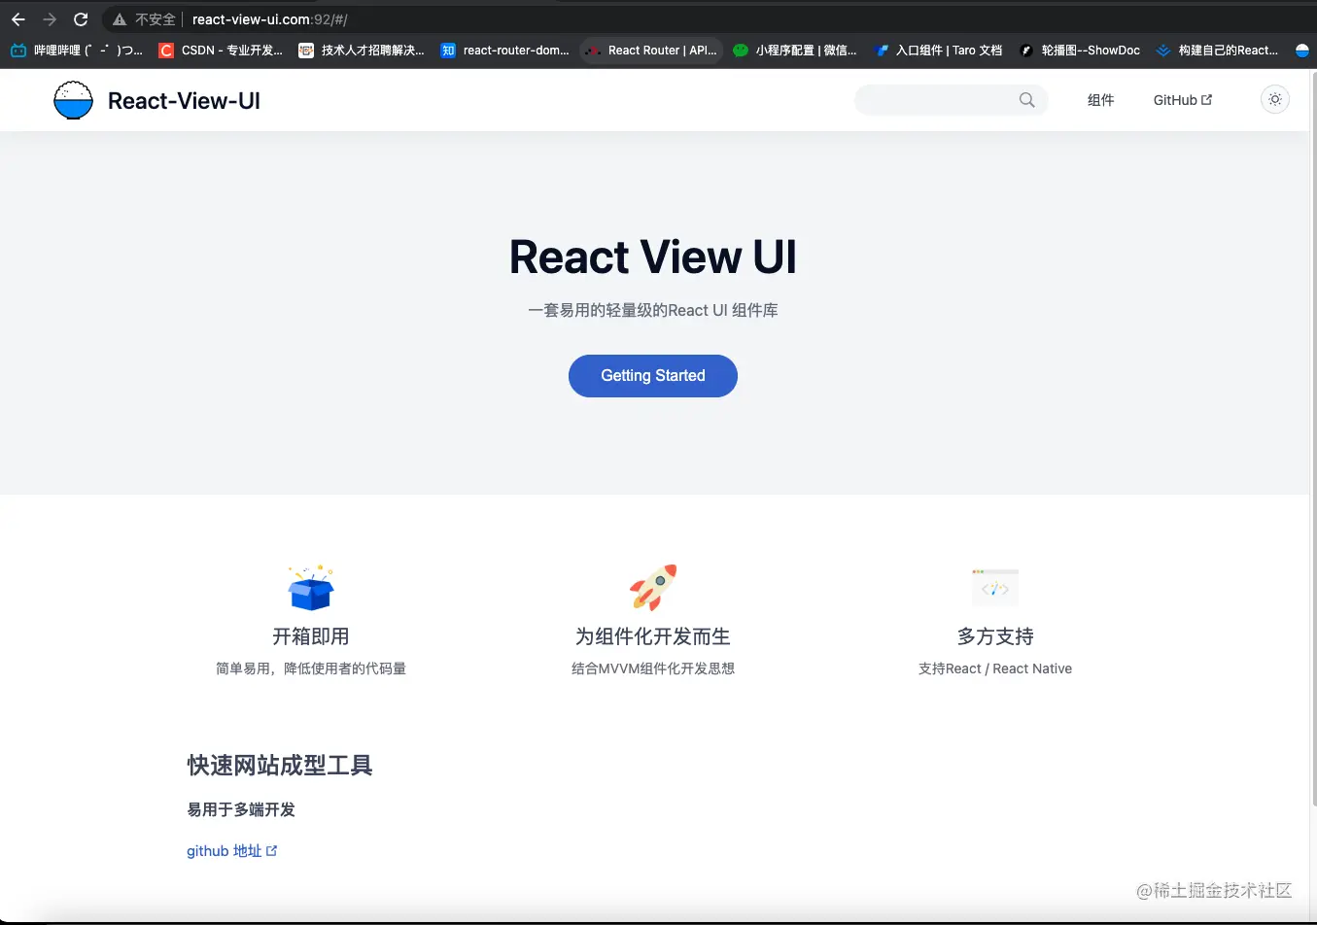Open the GitHub nav link
Image resolution: width=1317 pixels, height=925 pixels.
tap(1183, 100)
